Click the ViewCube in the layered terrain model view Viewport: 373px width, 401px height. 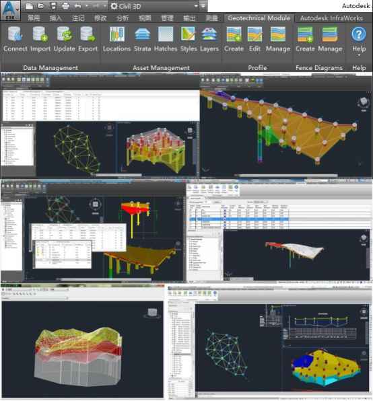[152, 313]
